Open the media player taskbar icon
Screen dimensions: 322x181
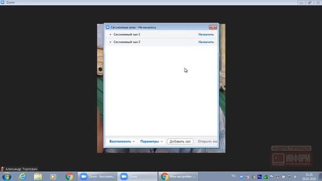53,176
